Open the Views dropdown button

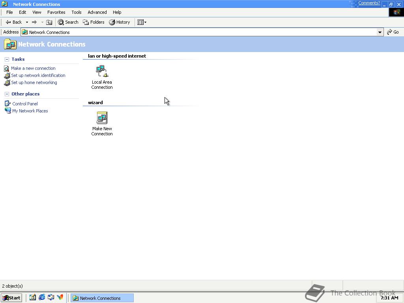[142, 22]
